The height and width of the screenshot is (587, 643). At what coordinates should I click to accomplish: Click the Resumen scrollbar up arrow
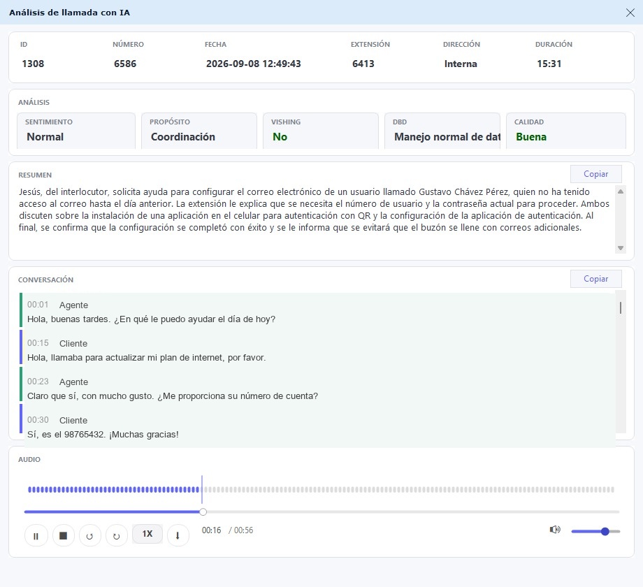coord(621,191)
